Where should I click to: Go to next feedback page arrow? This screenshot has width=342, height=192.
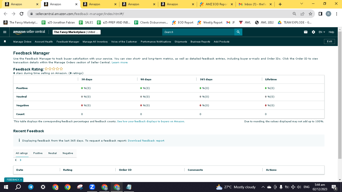[x=21, y=160]
